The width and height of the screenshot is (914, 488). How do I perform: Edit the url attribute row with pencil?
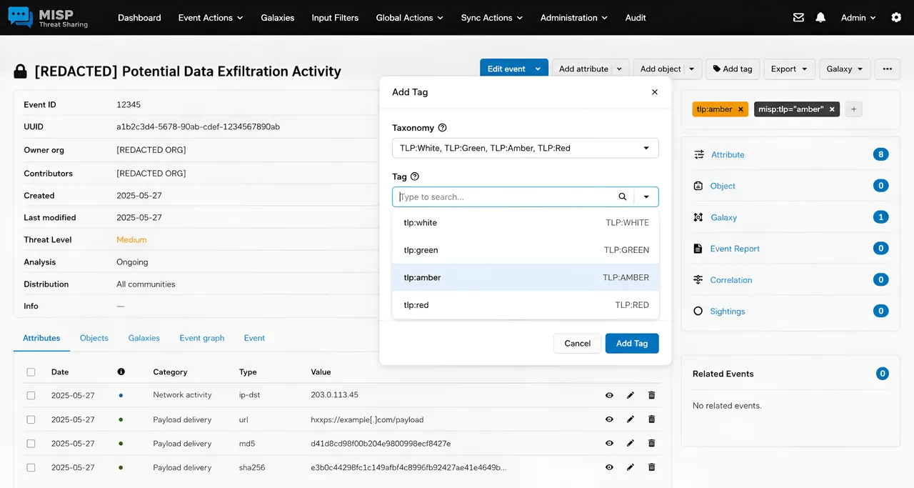[631, 419]
